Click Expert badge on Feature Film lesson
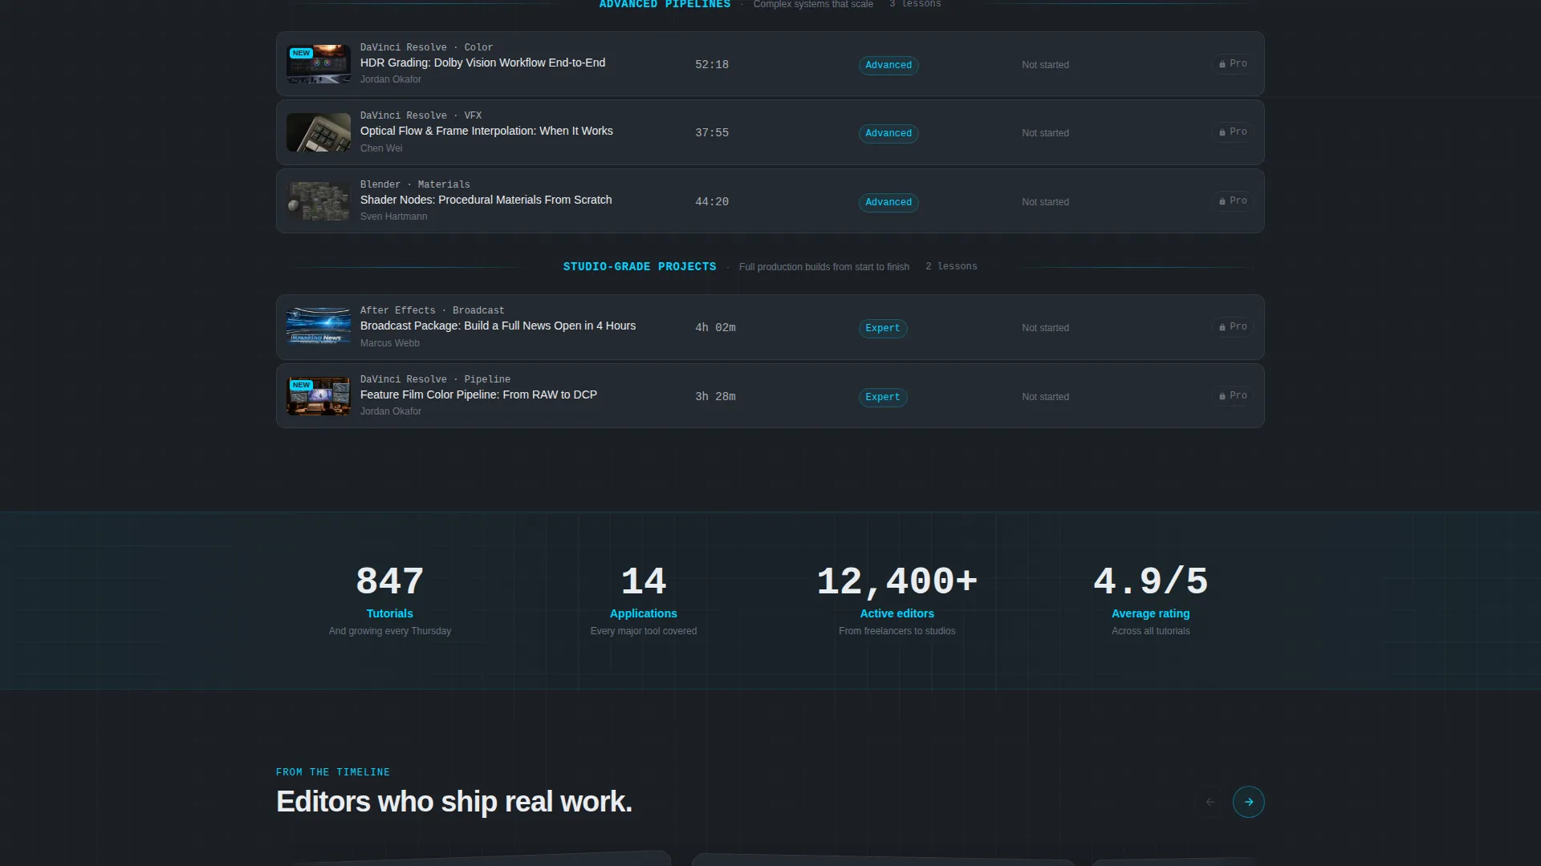 pyautogui.click(x=883, y=397)
